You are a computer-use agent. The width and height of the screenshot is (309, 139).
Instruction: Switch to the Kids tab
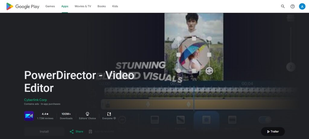(115, 6)
